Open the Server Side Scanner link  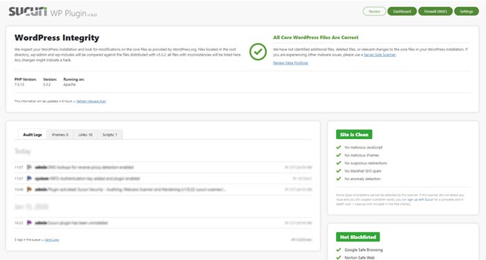pos(379,55)
